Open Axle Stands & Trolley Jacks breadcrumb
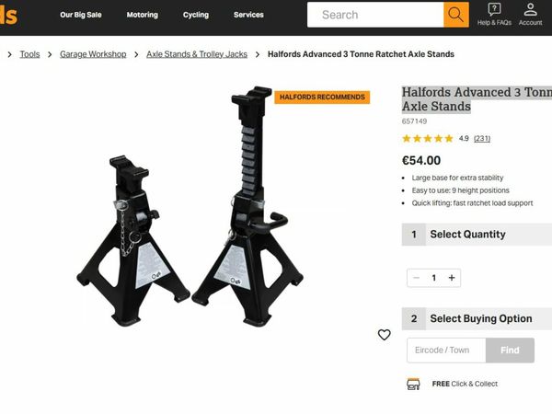This screenshot has height=414, width=552. tap(197, 54)
